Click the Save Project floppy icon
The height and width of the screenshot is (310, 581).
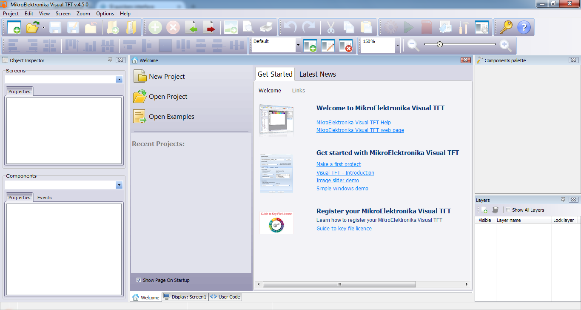point(55,28)
